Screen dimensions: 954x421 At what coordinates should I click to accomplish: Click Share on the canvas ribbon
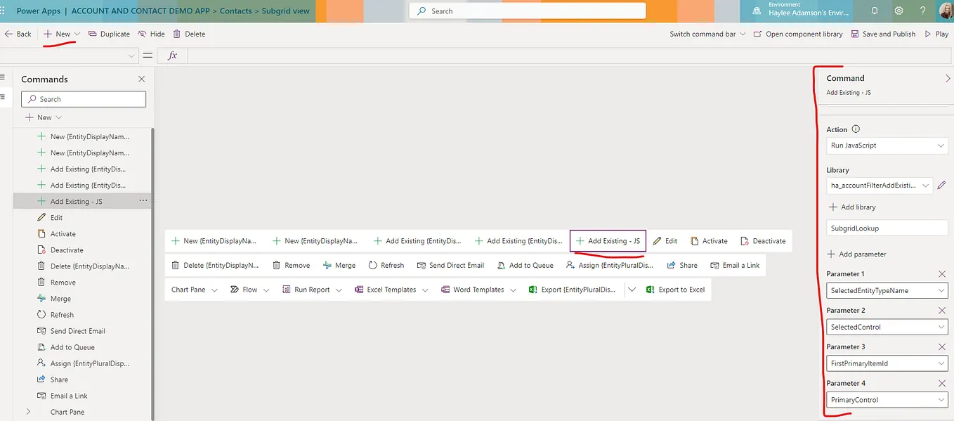[682, 266]
